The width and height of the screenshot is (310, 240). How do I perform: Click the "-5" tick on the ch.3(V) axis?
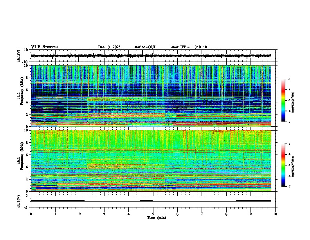tap(26, 207)
